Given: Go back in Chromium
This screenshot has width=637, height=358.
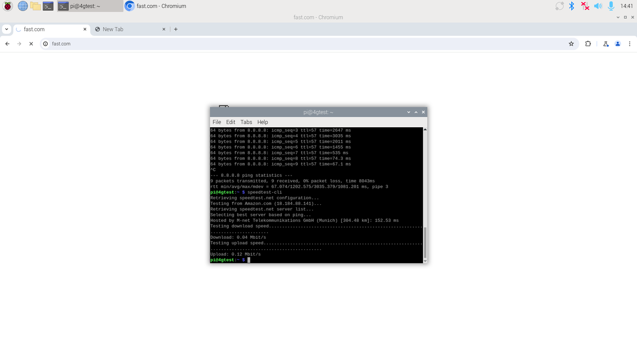Looking at the screenshot, I should click(x=7, y=43).
